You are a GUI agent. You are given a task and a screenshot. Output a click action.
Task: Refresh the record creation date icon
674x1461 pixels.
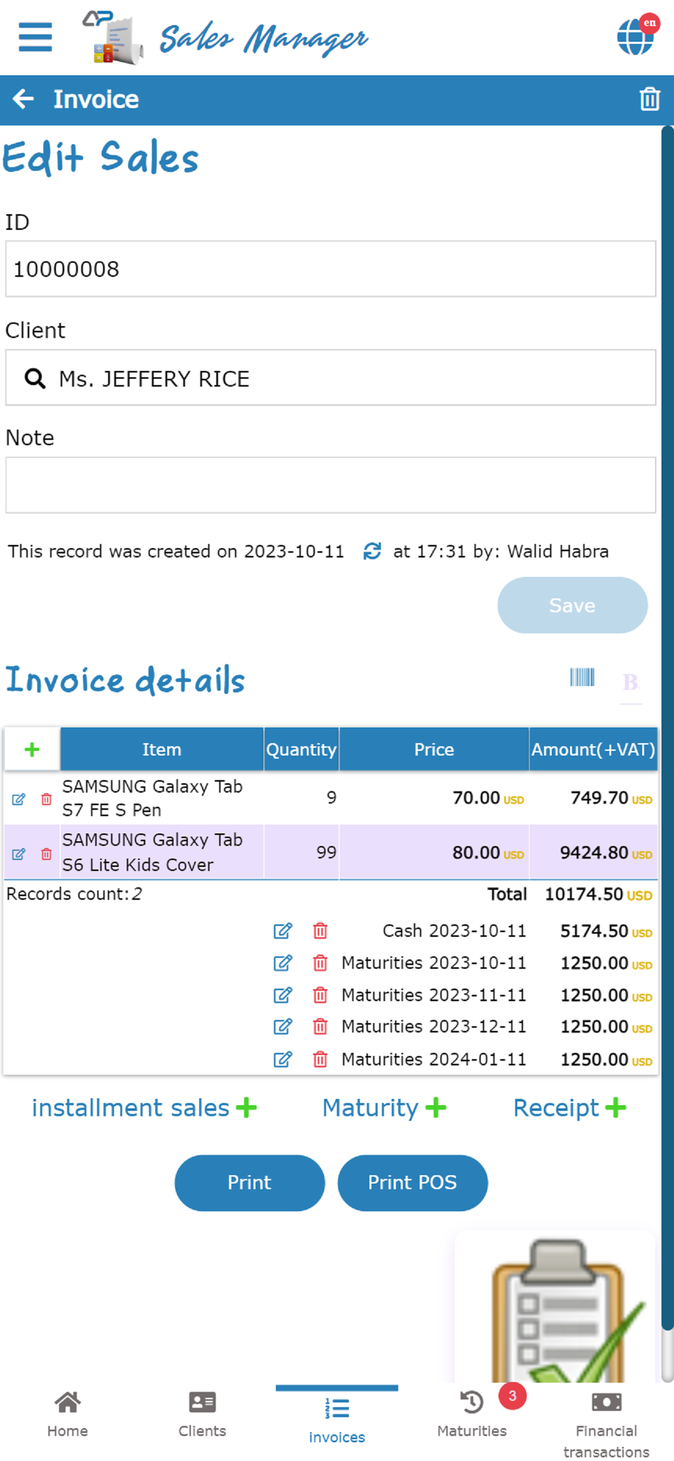371,551
